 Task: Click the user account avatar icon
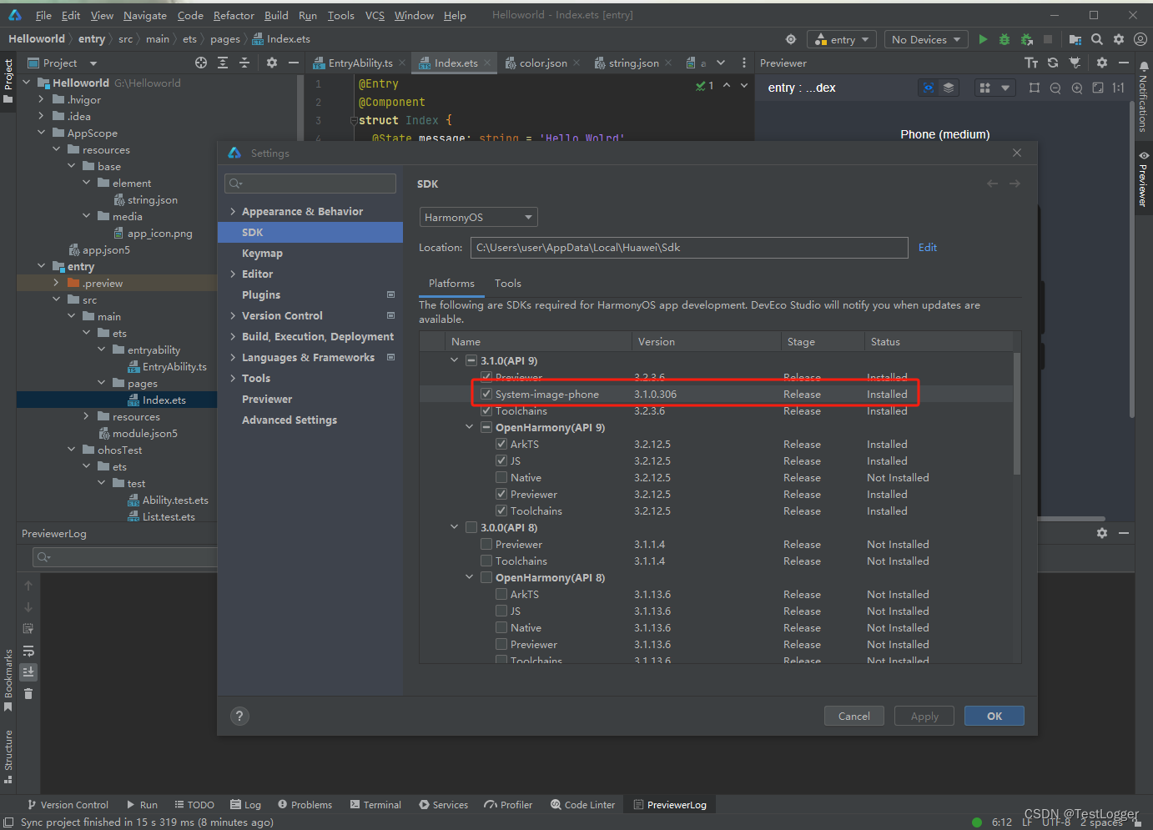click(1140, 39)
